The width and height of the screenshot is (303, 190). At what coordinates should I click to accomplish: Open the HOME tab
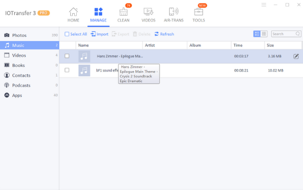point(73,15)
